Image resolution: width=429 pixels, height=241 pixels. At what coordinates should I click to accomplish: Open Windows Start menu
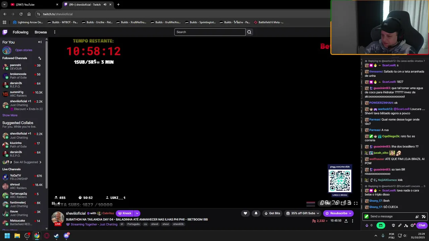(x=7, y=236)
